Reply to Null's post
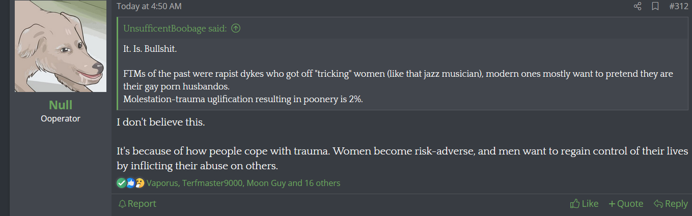692x216 pixels. tap(671, 204)
